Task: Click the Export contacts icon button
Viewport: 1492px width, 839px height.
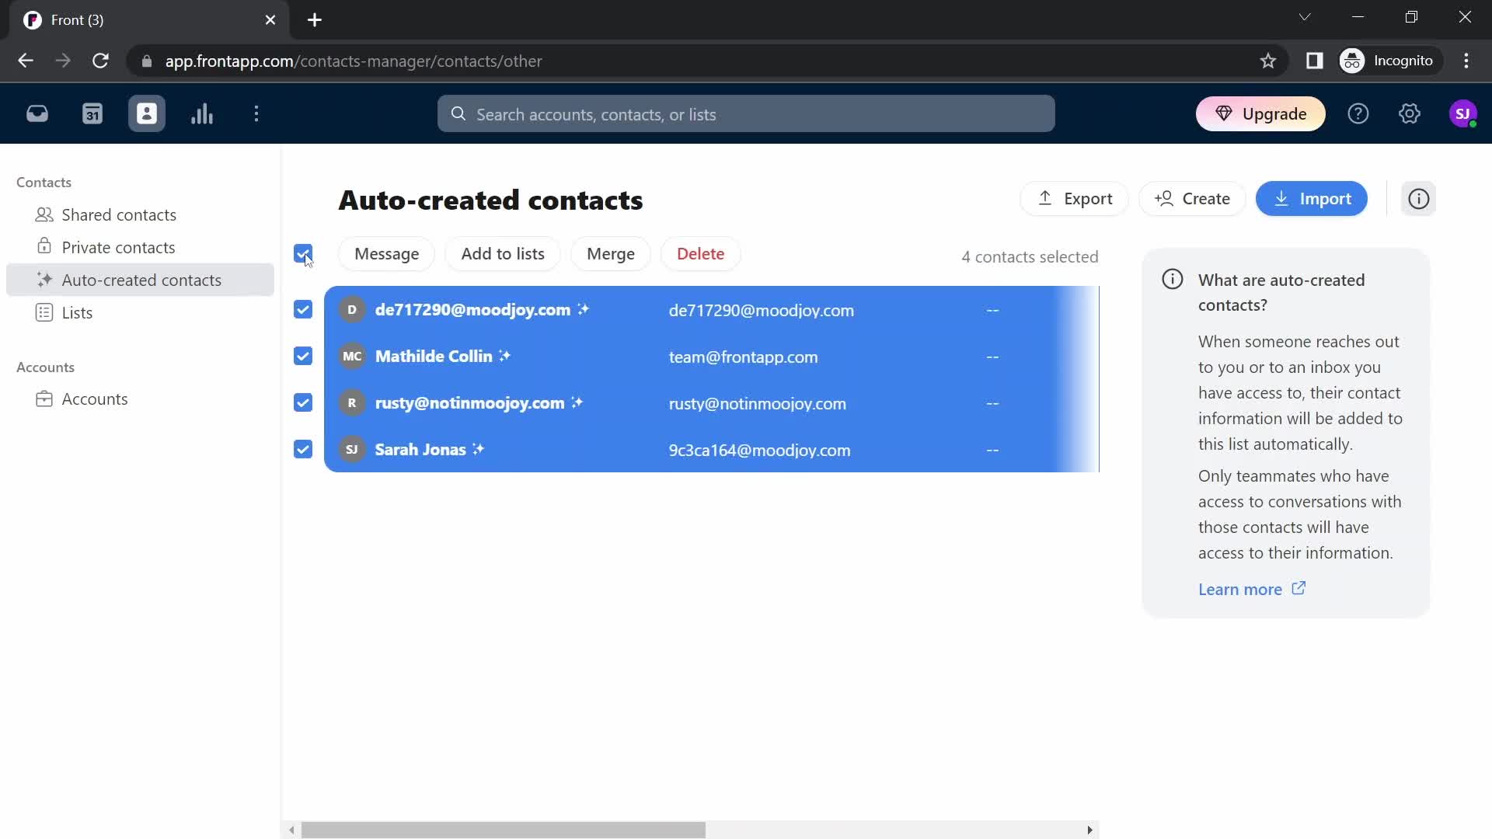Action: [1045, 198]
